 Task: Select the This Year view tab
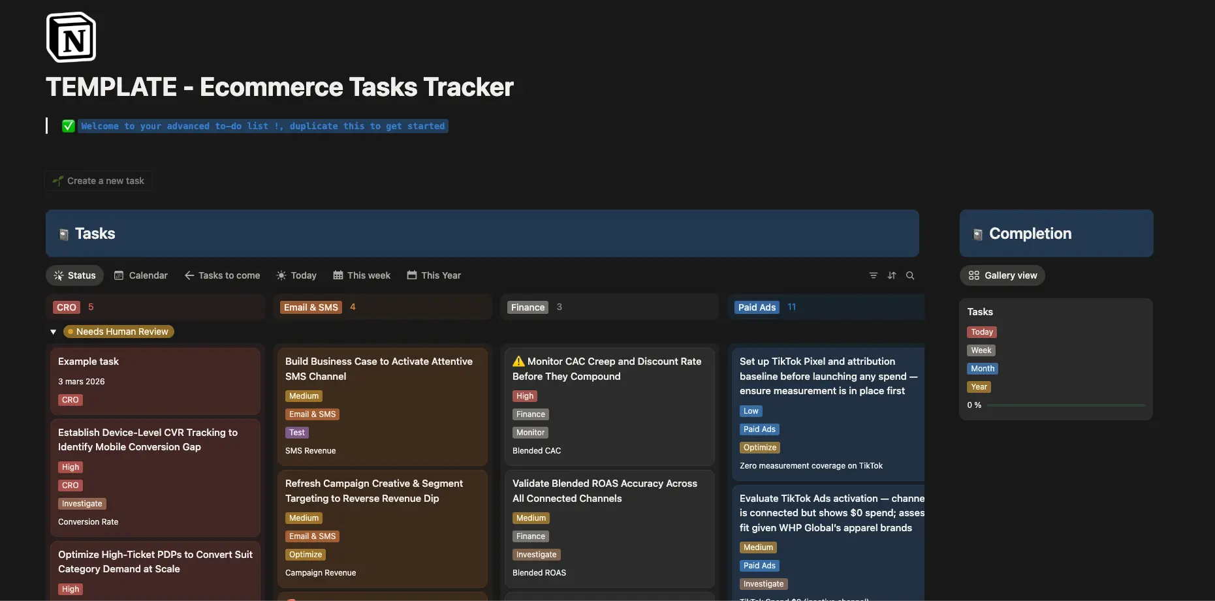click(434, 275)
